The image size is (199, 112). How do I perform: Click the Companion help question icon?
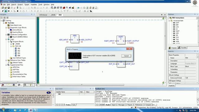click(x=49, y=93)
